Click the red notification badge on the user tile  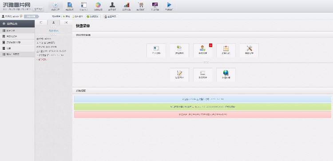(x=210, y=45)
